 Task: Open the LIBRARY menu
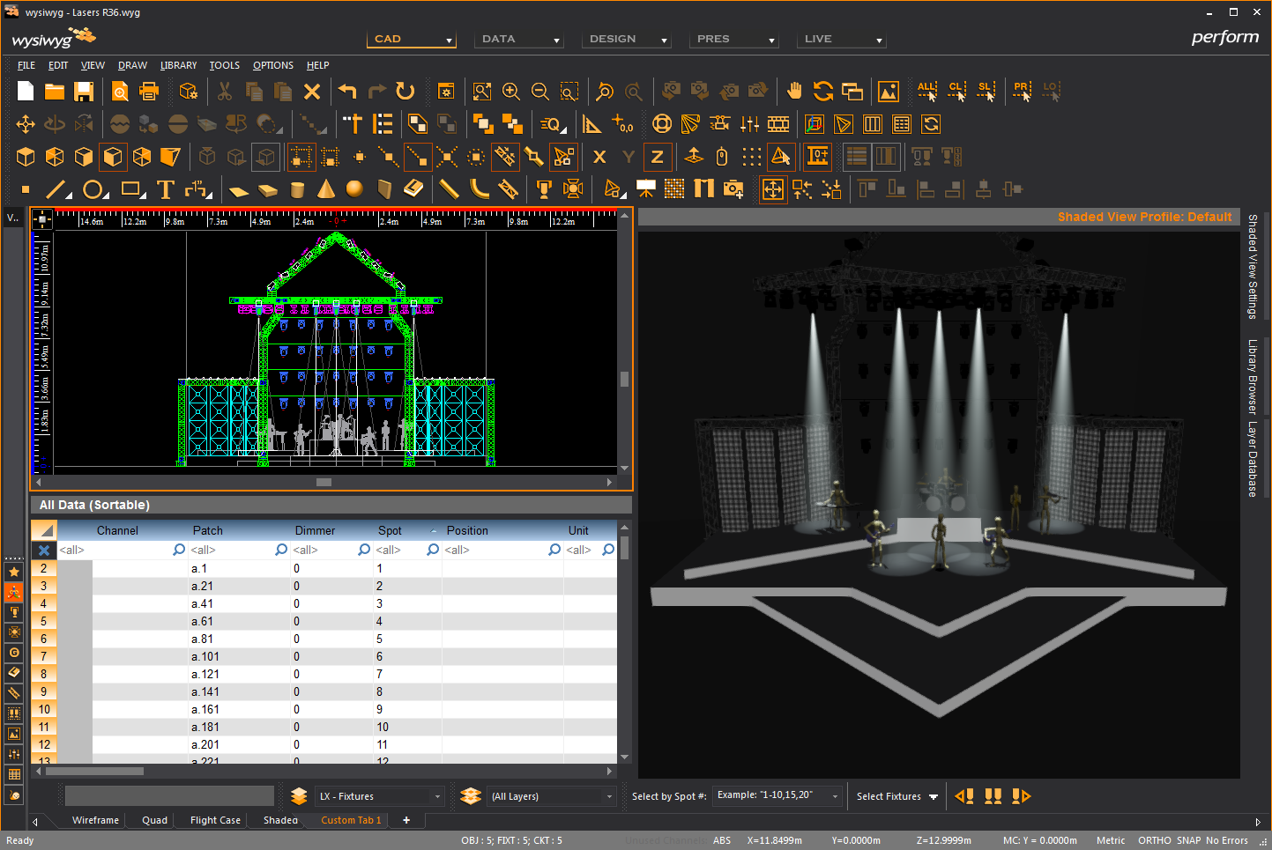click(178, 65)
